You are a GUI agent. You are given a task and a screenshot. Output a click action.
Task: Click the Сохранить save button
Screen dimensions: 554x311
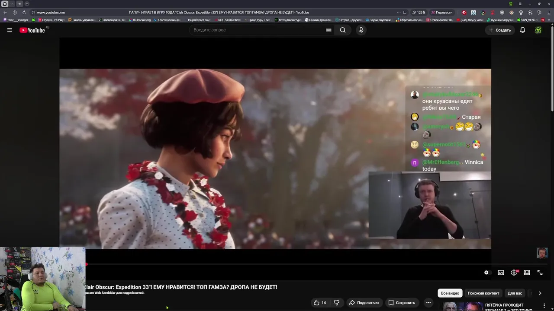click(x=402, y=303)
